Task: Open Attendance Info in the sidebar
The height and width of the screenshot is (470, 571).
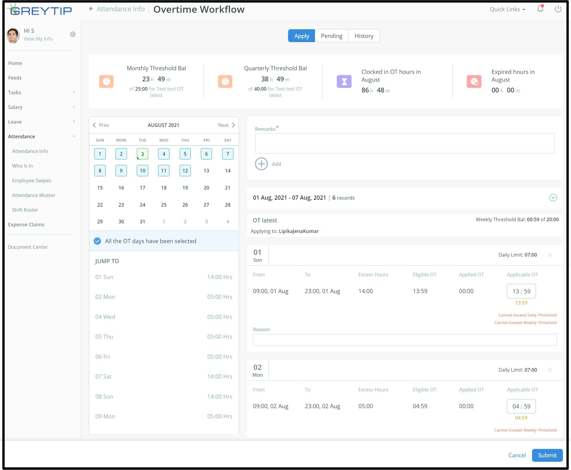Action: [30, 151]
